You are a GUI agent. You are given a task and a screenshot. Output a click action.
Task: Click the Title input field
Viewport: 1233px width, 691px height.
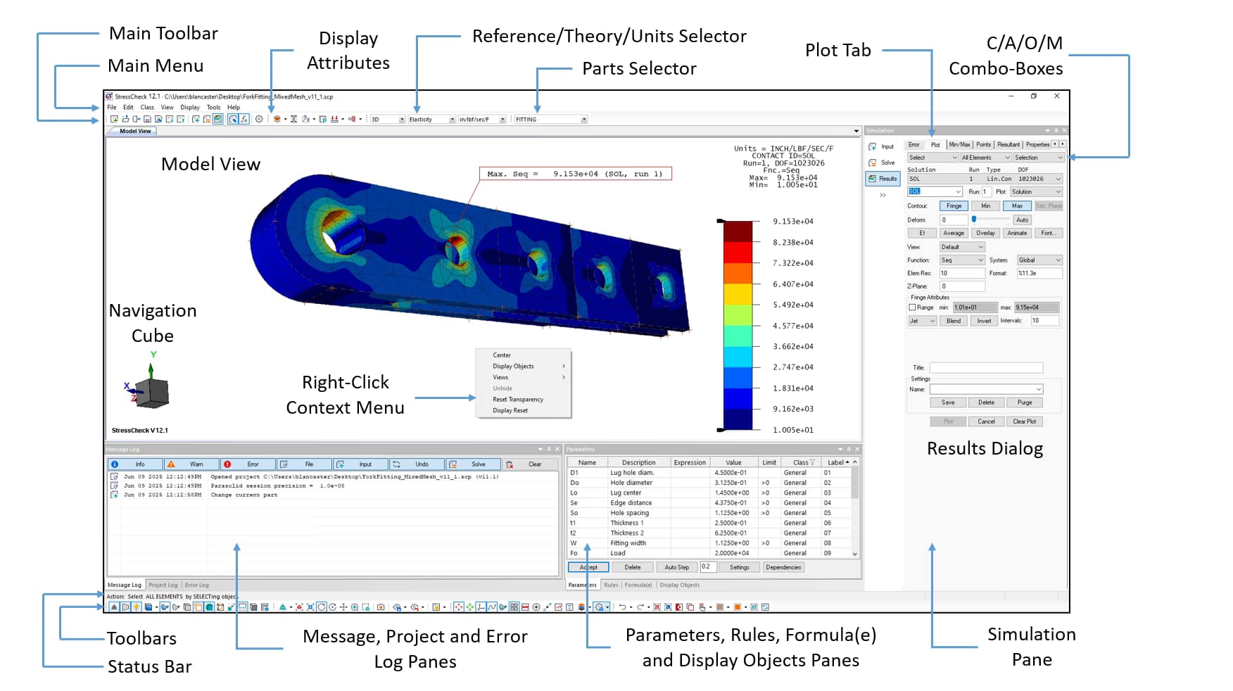click(985, 368)
